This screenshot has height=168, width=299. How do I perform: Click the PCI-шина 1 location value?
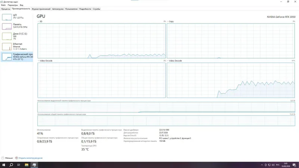(175, 138)
